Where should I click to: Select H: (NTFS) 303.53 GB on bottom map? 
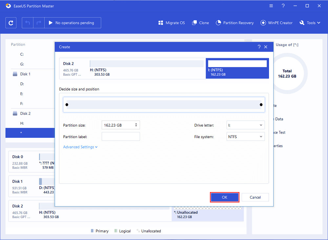pos(104,211)
